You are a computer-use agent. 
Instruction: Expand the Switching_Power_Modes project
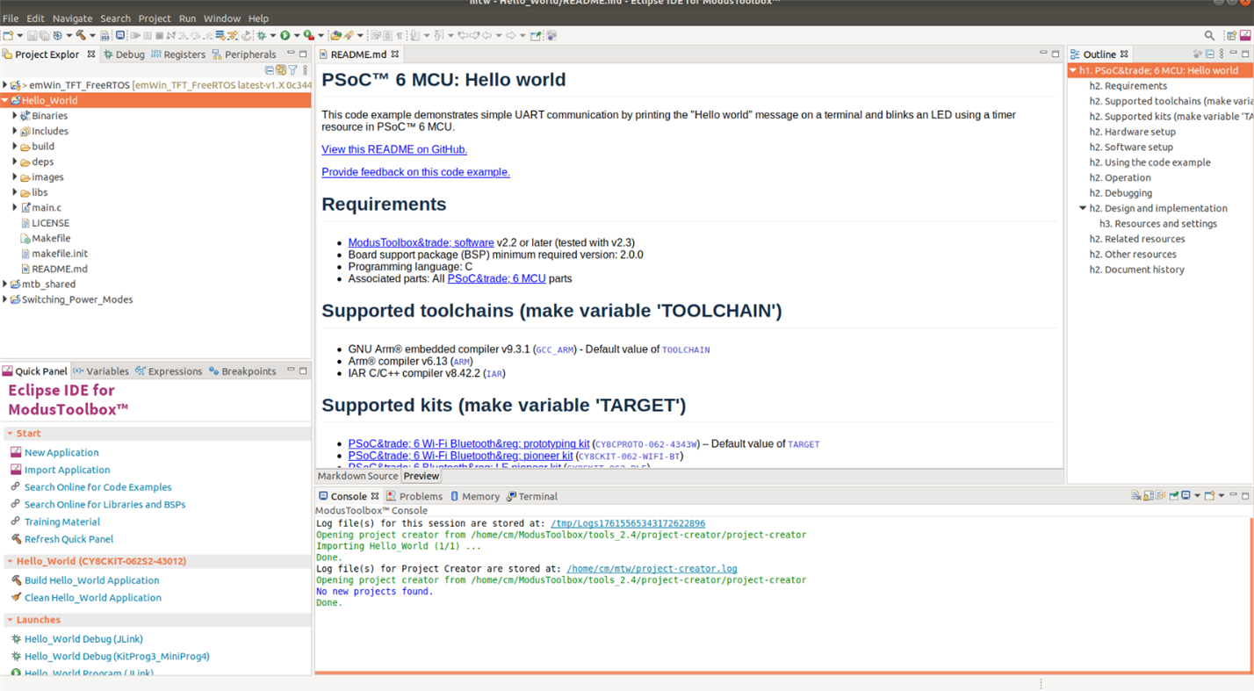5,299
